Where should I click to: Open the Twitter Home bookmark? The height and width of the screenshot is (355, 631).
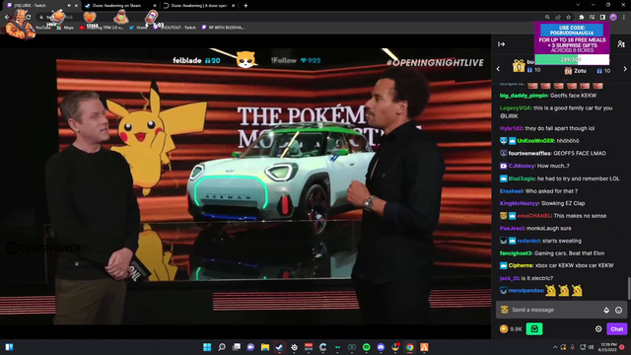point(138,28)
